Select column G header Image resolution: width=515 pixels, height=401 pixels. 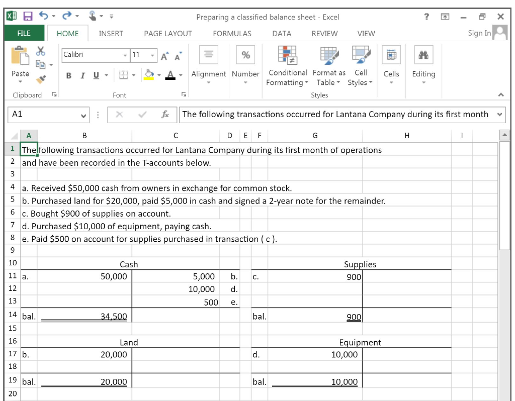click(x=315, y=136)
